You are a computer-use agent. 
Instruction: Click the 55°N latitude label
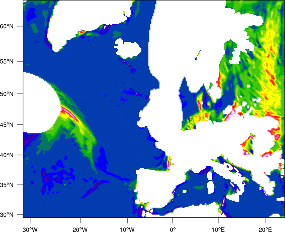[x=14, y=61]
